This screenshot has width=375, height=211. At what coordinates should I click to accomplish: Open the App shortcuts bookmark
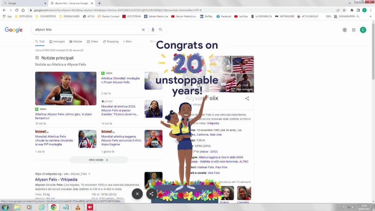[x=7, y=16]
